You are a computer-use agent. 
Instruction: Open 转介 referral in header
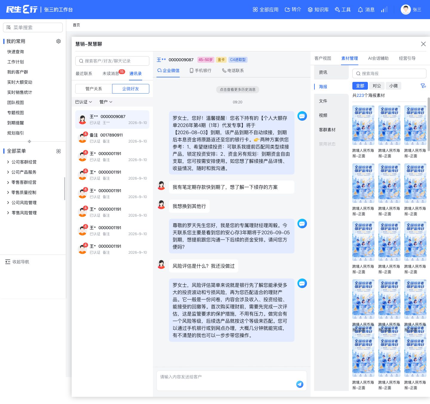[x=293, y=10]
